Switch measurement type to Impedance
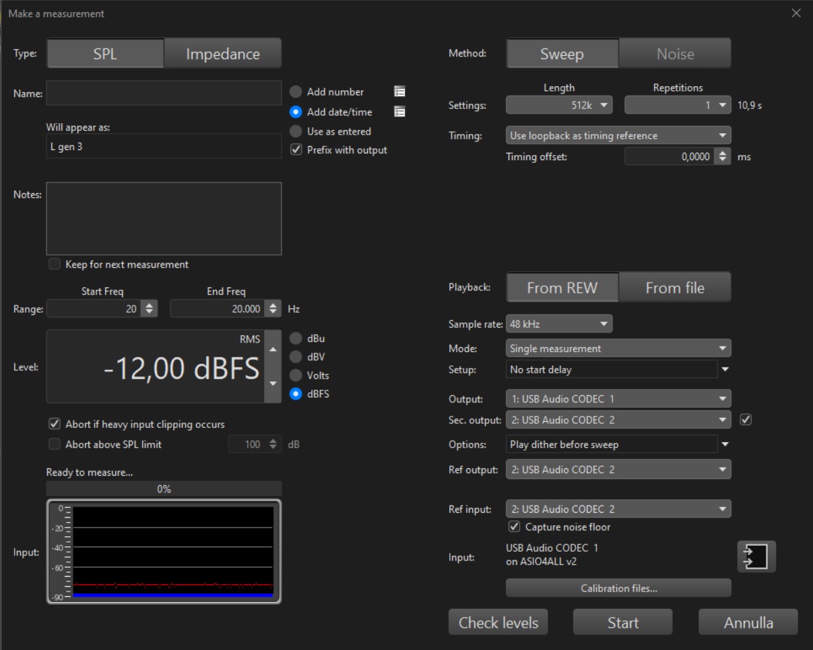The width and height of the screenshot is (813, 650). point(223,55)
